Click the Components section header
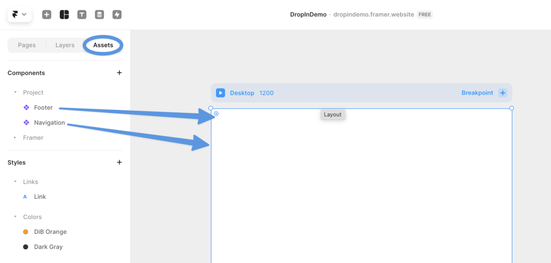Image resolution: width=551 pixels, height=263 pixels. [x=26, y=73]
